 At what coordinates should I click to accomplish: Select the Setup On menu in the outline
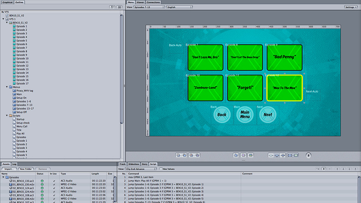tap(21, 98)
